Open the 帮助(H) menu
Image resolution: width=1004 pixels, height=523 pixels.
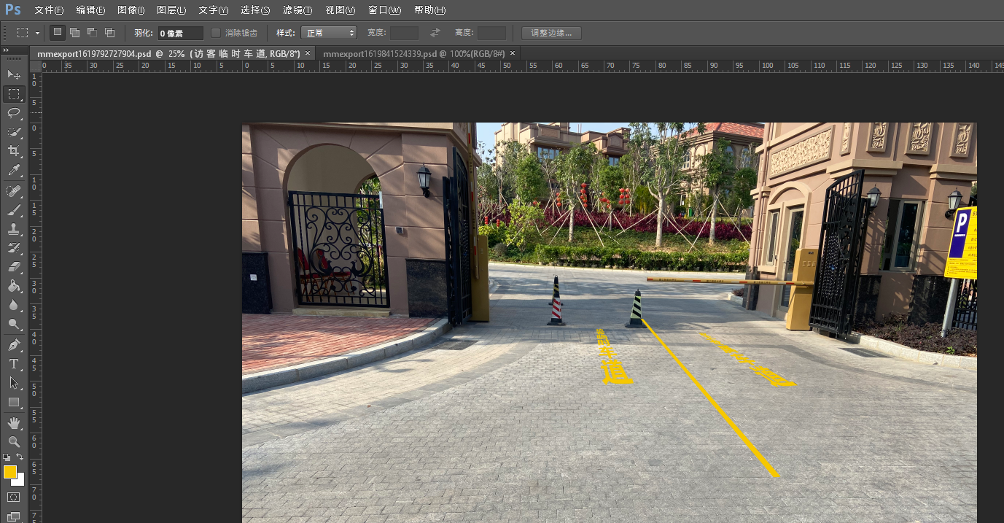coord(429,10)
